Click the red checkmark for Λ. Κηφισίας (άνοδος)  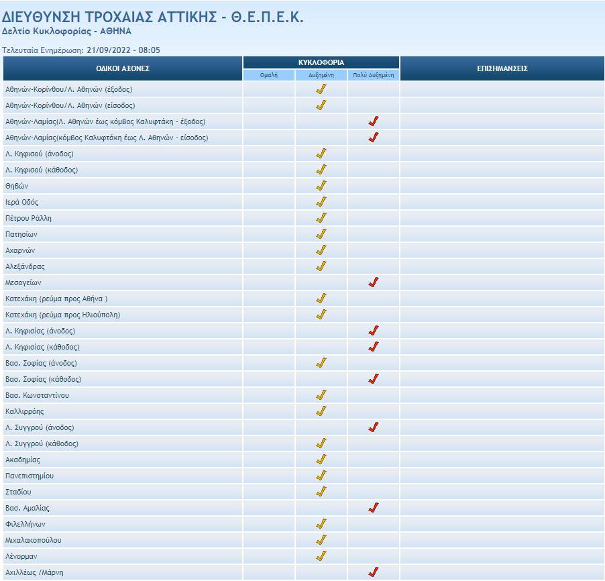374,331
